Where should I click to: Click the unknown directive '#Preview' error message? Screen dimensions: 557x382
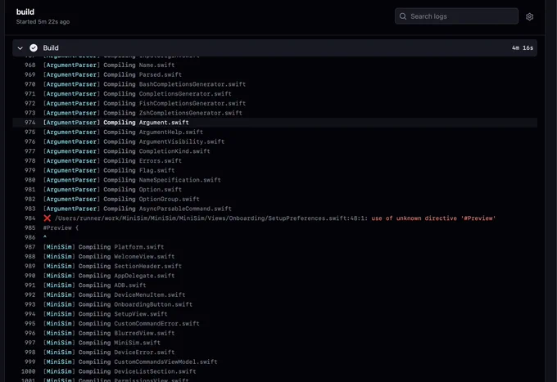pos(433,218)
